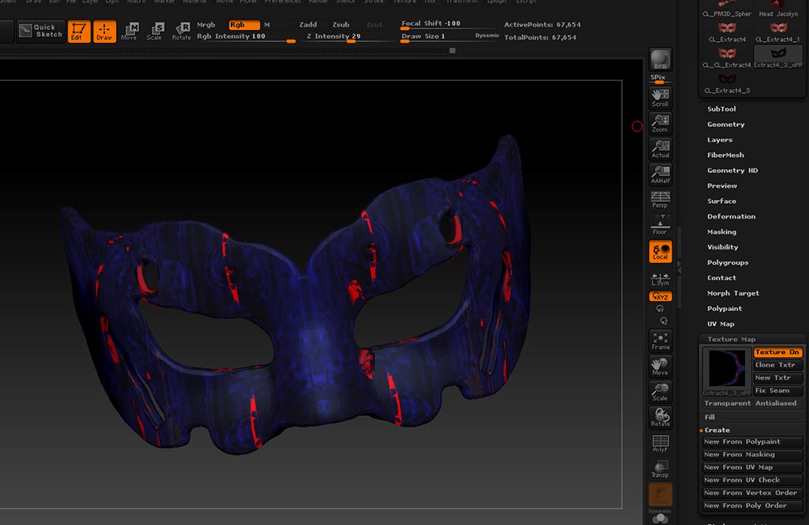This screenshot has width=809, height=525.
Task: Toggle Dynamic draw size
Action: pos(487,36)
